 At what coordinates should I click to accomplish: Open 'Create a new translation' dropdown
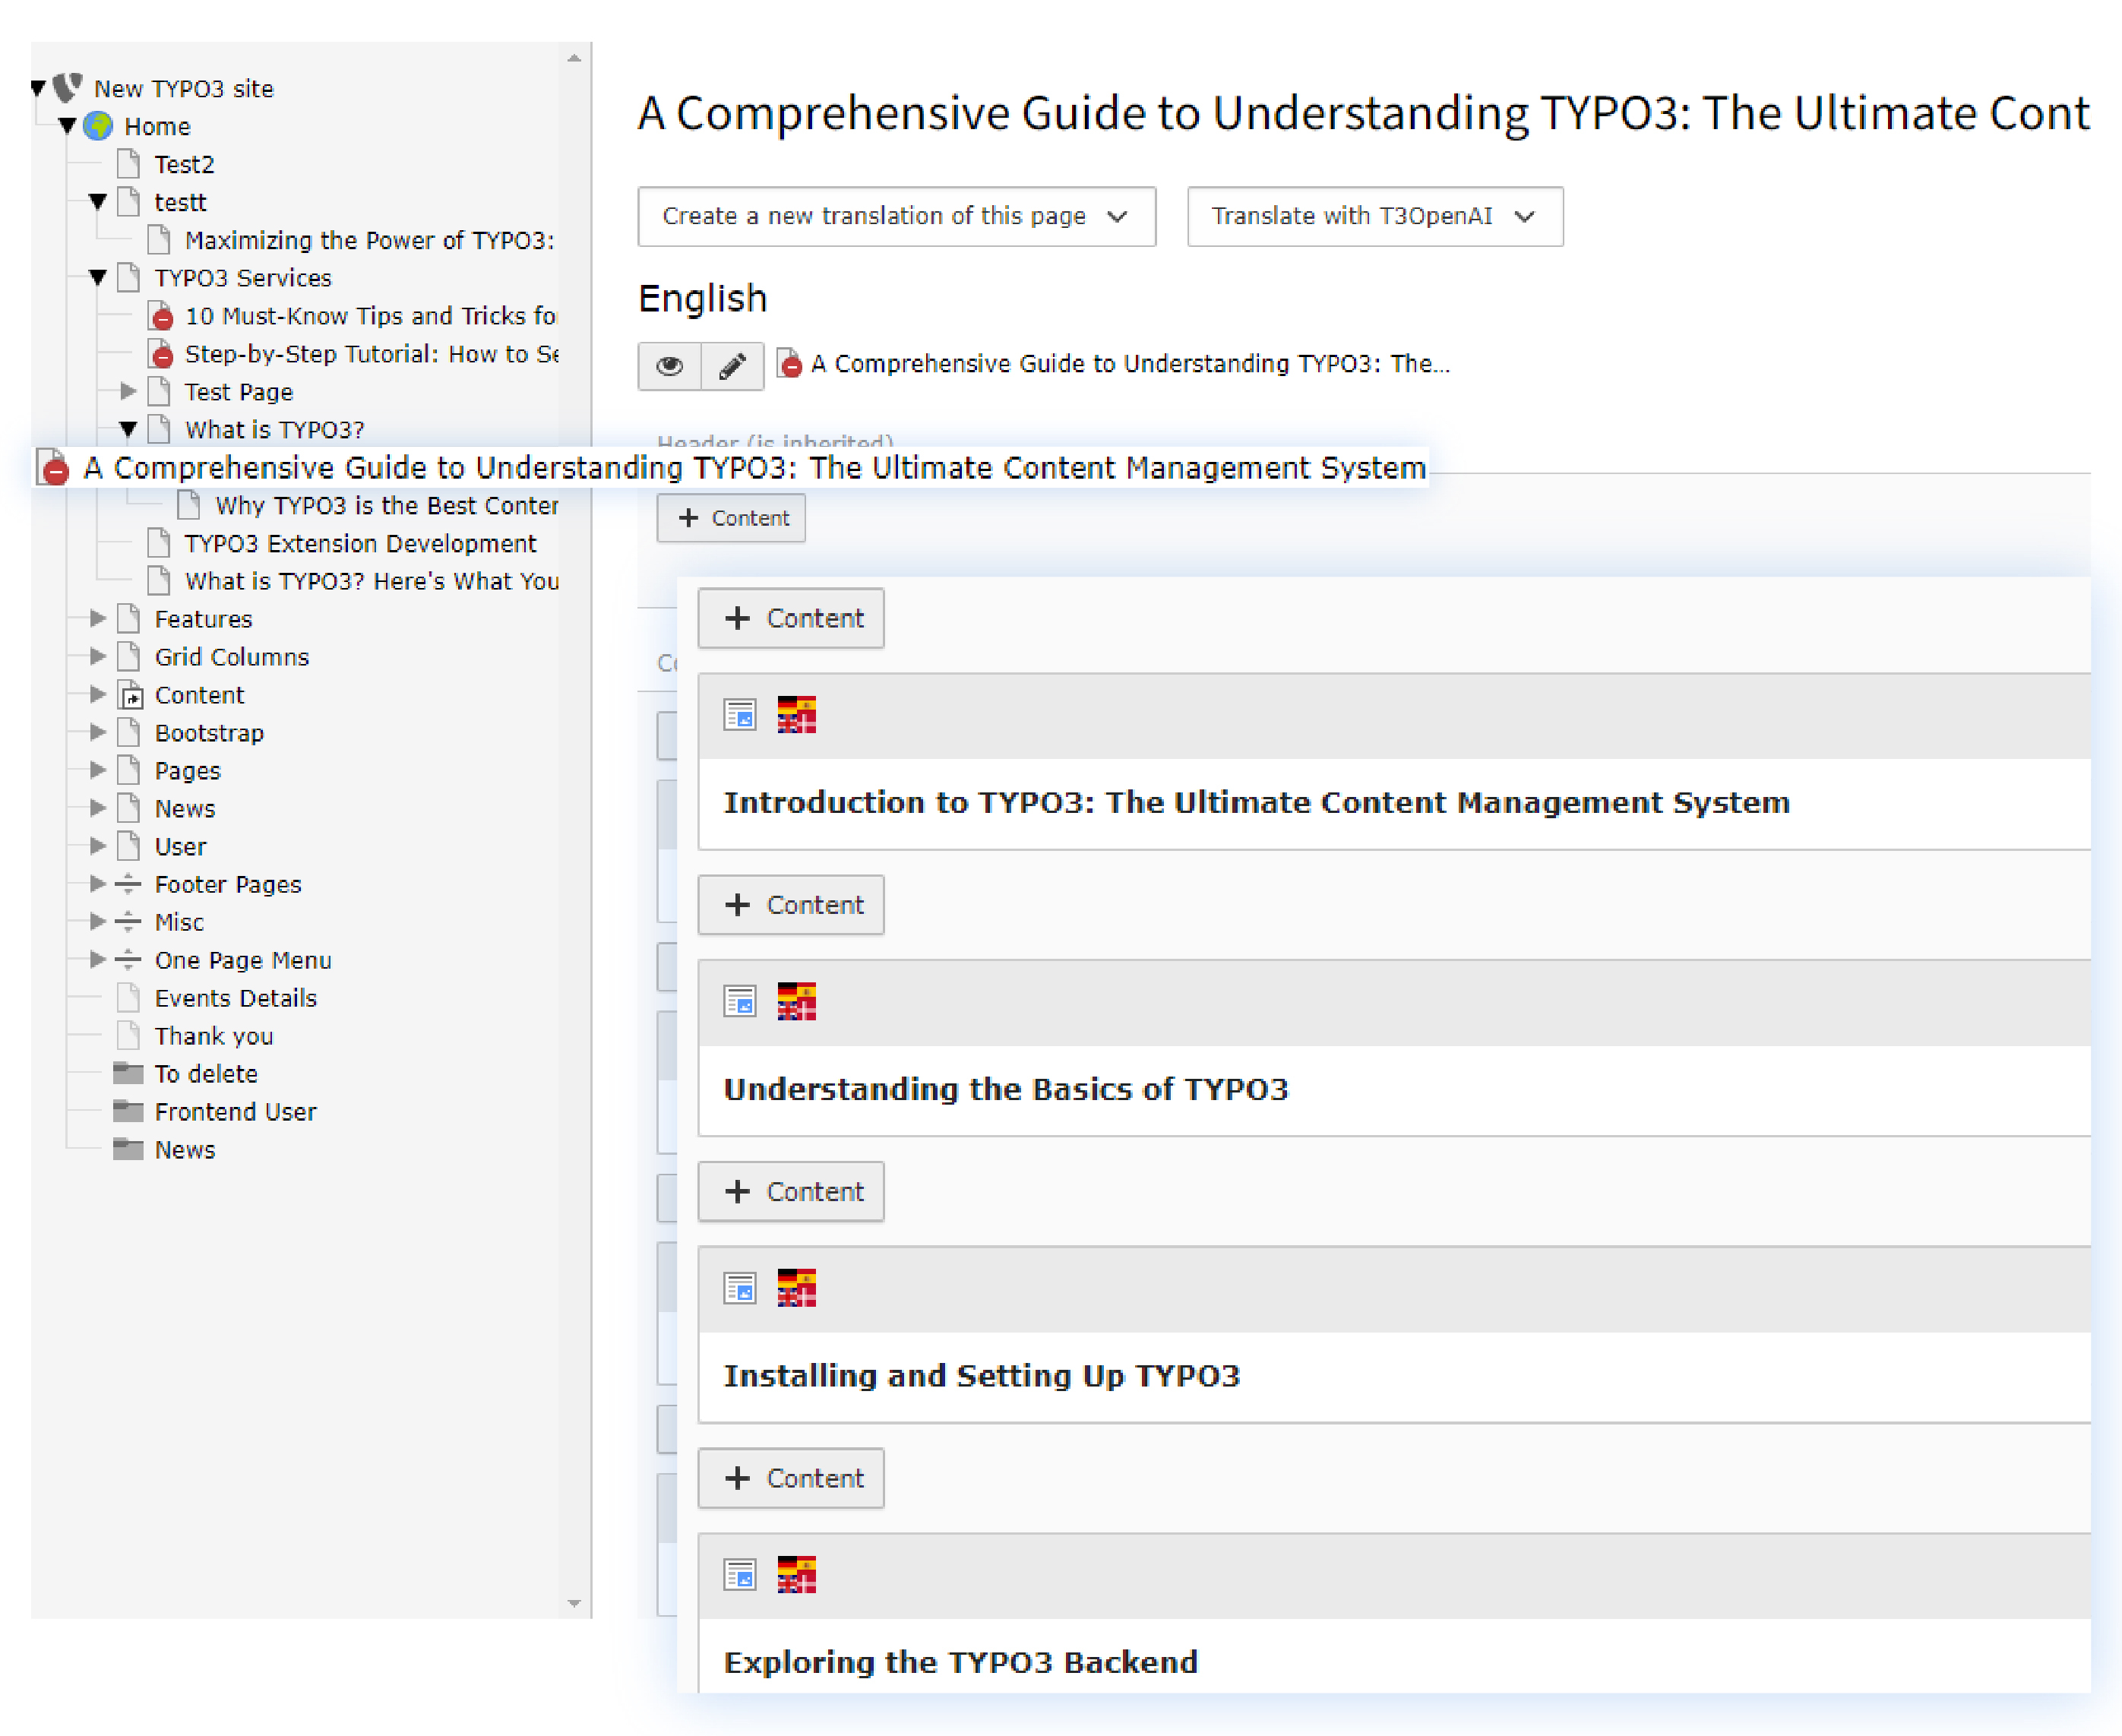(896, 216)
